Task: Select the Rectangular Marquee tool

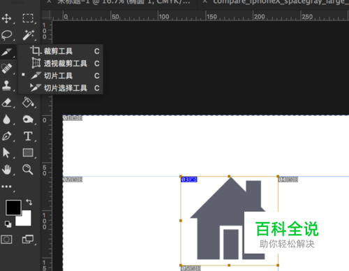Action: point(28,18)
